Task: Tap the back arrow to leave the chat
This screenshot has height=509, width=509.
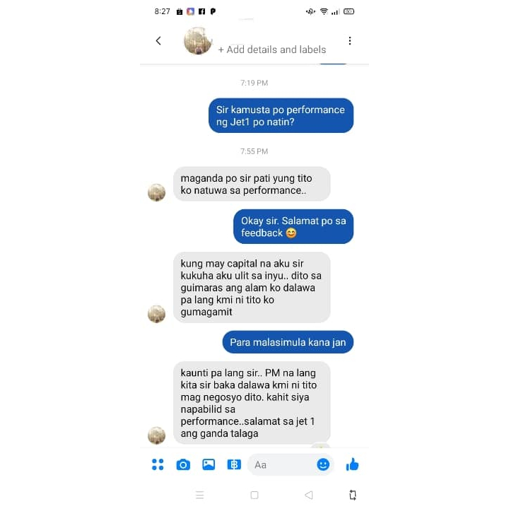Action: [x=158, y=40]
